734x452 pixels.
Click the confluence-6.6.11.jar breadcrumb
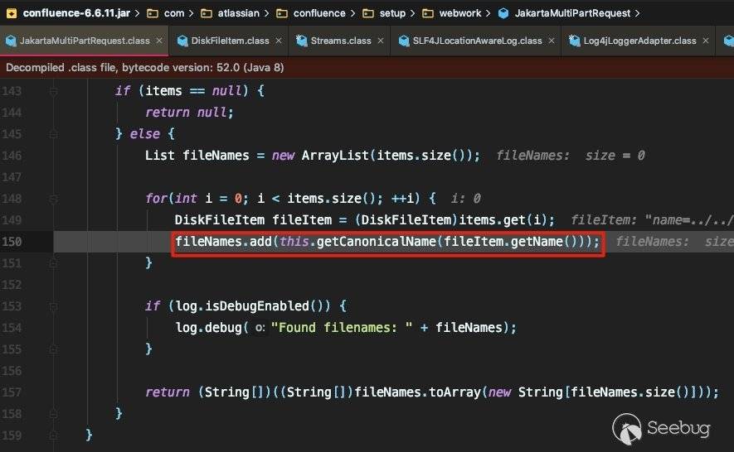tap(76, 13)
